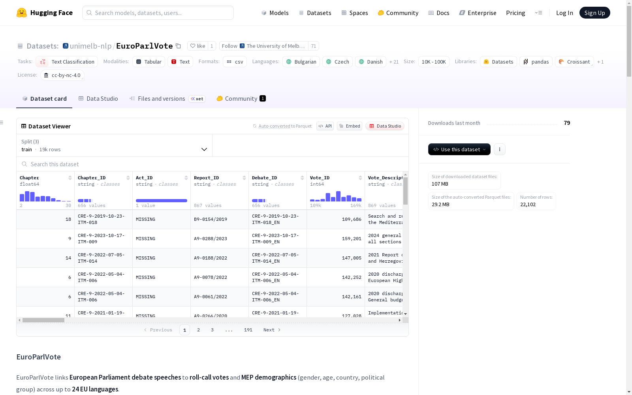This screenshot has height=395, width=632.
Task: Select the 10K - 100K size tag
Action: pos(434,62)
